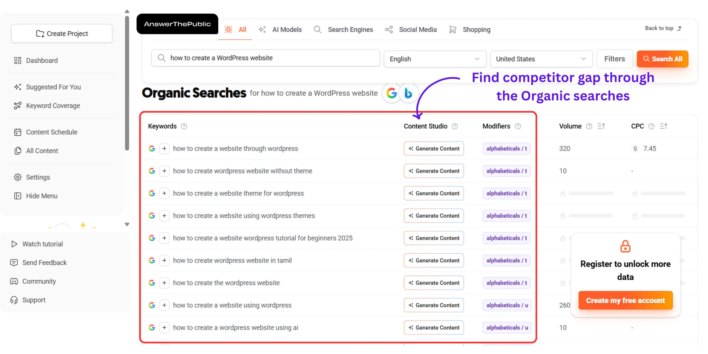This screenshot has height=354, width=708.
Task: Generate Content for 'wordpress website in tamil'
Action: (434, 261)
